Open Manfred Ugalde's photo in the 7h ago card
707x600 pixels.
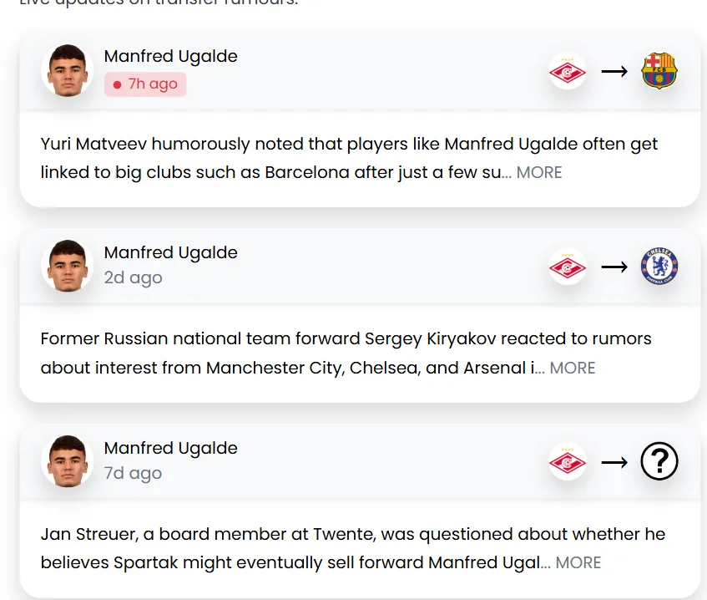pos(68,70)
